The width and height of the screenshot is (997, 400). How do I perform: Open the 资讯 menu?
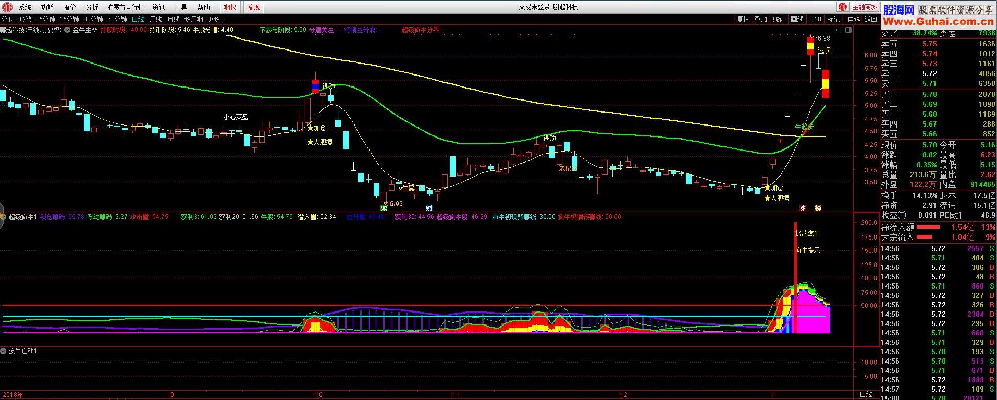pos(159,7)
